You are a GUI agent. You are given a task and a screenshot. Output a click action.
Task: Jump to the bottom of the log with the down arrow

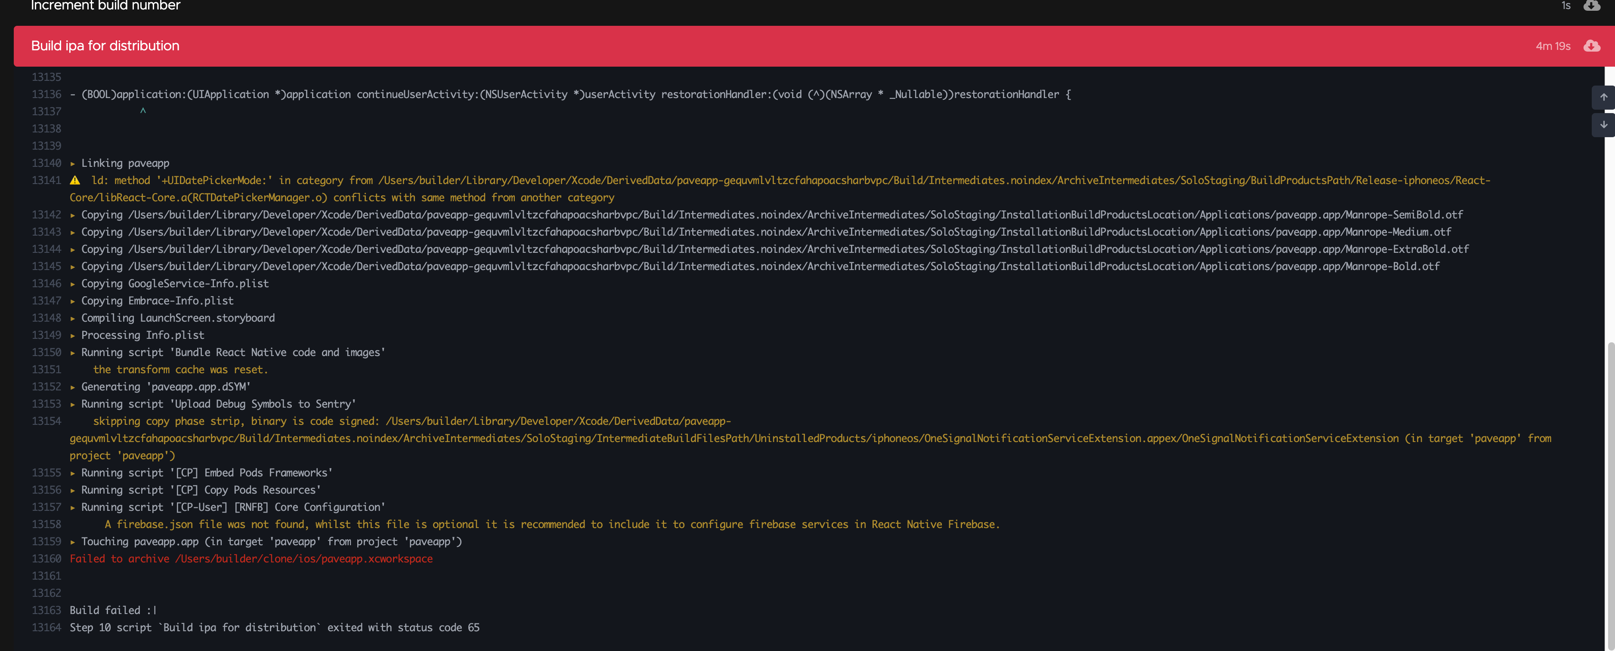[x=1603, y=125]
